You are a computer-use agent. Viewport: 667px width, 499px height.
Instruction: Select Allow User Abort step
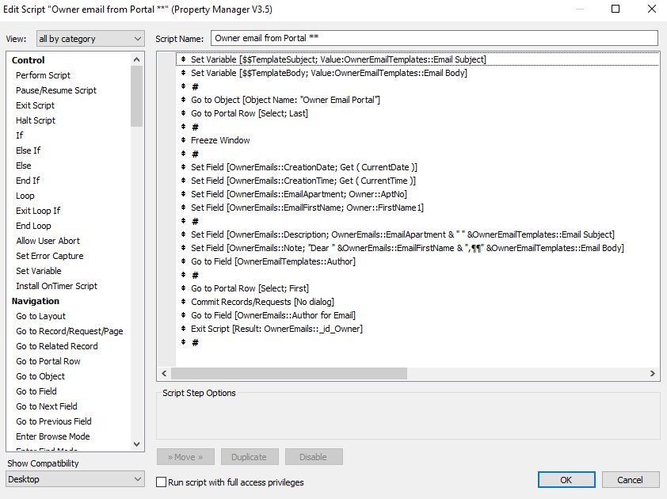pos(48,241)
